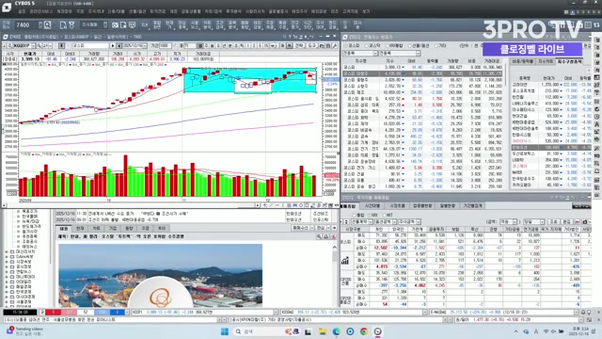Image resolution: width=602 pixels, height=339 pixels.
Task: Open Microsoft Edge from the taskbar
Action: pos(337,331)
